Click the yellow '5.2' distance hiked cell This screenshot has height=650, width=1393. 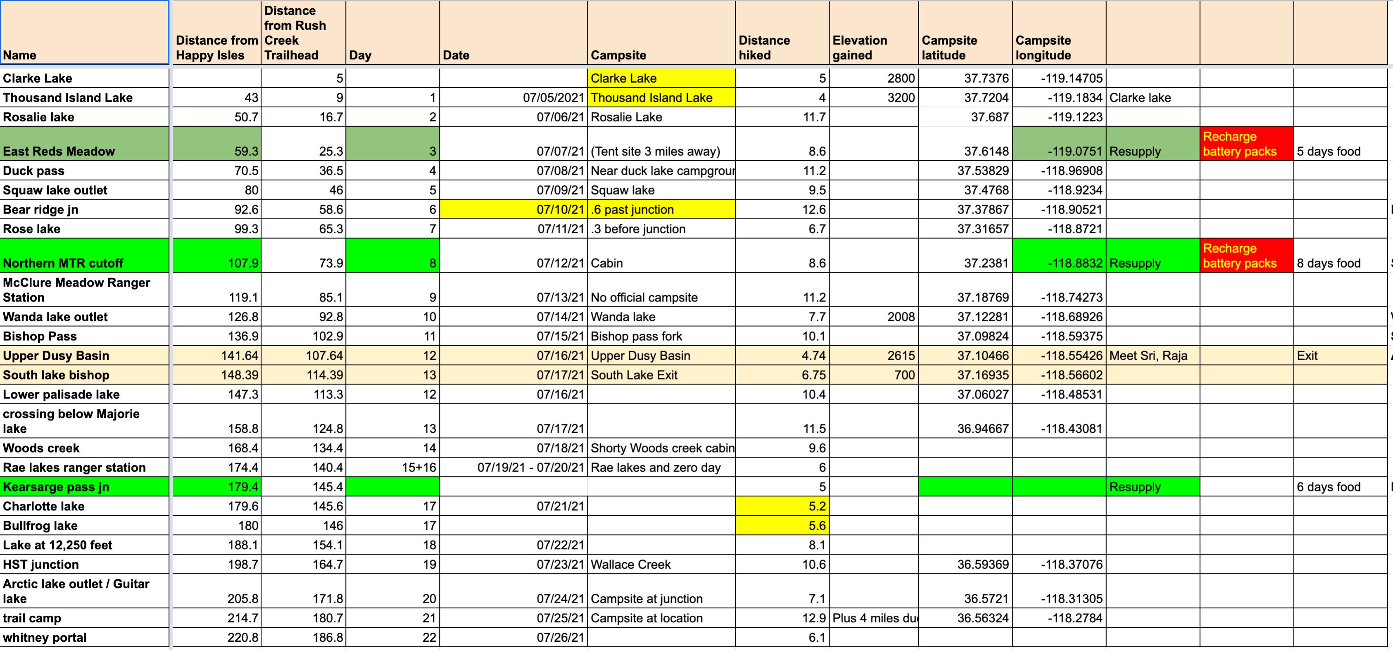[782, 506]
